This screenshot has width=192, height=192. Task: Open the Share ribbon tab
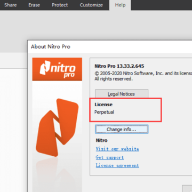(x=10, y=5)
